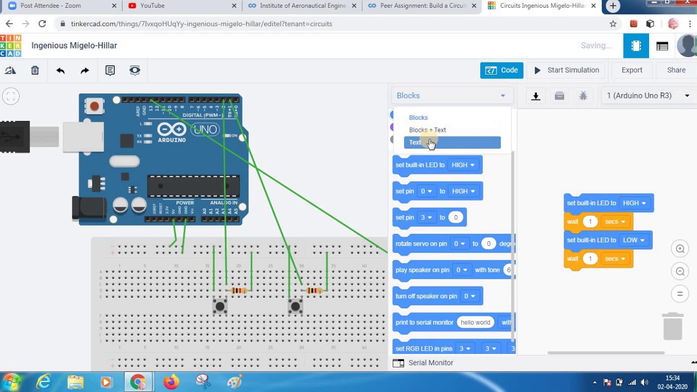
Task: Open secs dropdown in second wait block
Action: click(x=615, y=259)
